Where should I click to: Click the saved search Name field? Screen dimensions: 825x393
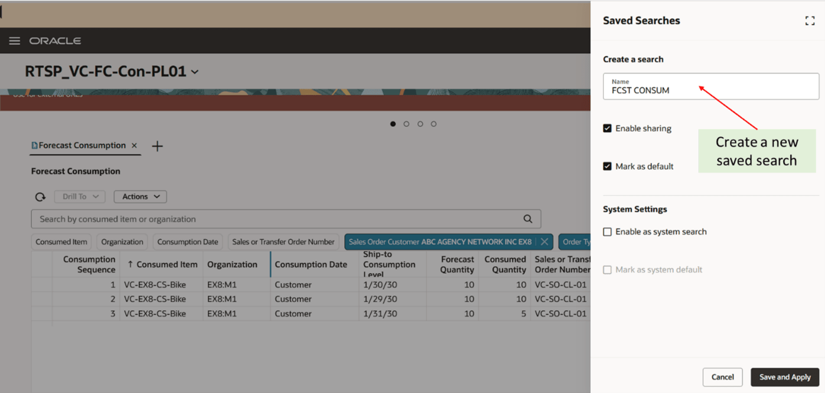click(711, 87)
